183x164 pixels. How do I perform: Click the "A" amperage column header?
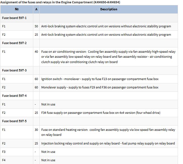pyautogui.click(x=36, y=9)
